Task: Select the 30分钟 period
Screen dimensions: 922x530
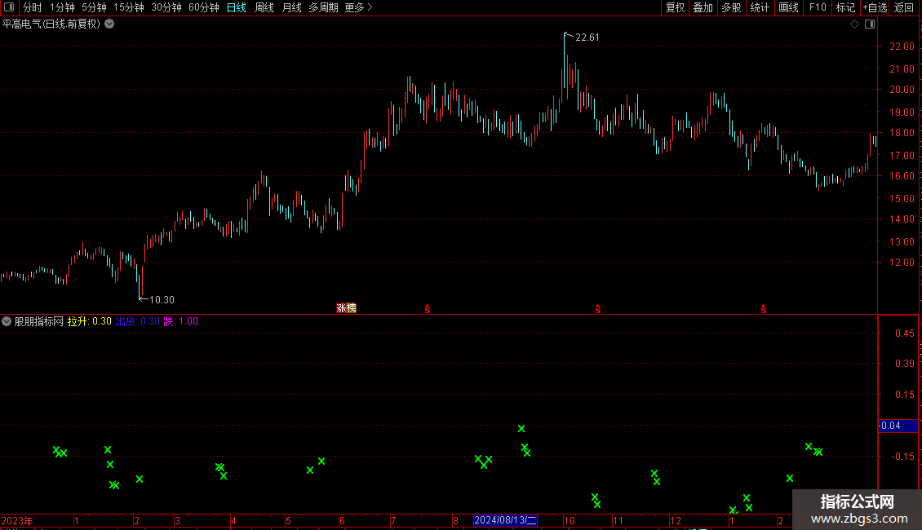Action: 166,7
